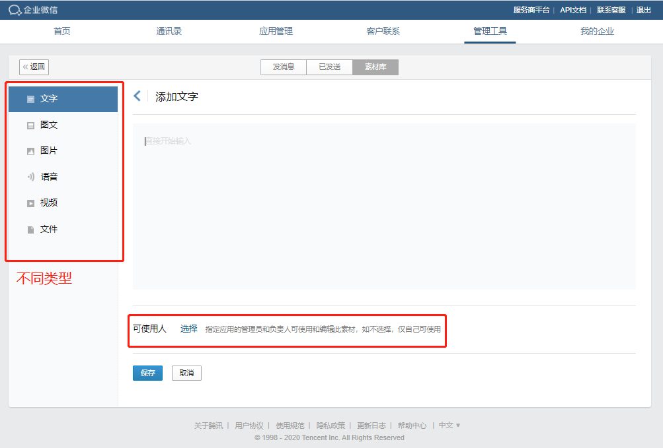Click the 视频 video play icon
Image resolution: width=663 pixels, height=448 pixels.
30,203
